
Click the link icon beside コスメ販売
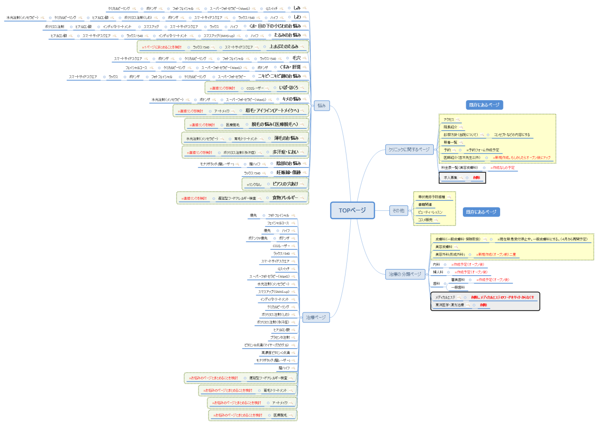(x=436, y=220)
